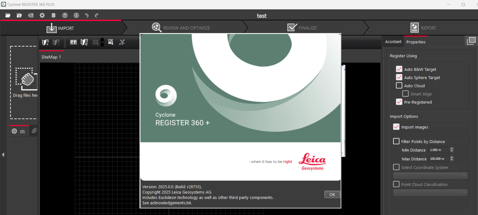Enable Smart Align checkbox
Viewport: 478px width, 215px height.
pyautogui.click(x=405, y=94)
